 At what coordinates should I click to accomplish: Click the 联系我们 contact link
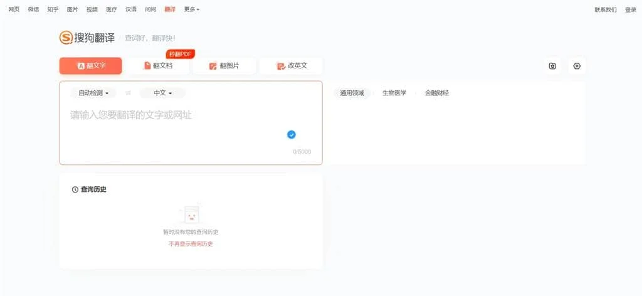click(x=606, y=10)
